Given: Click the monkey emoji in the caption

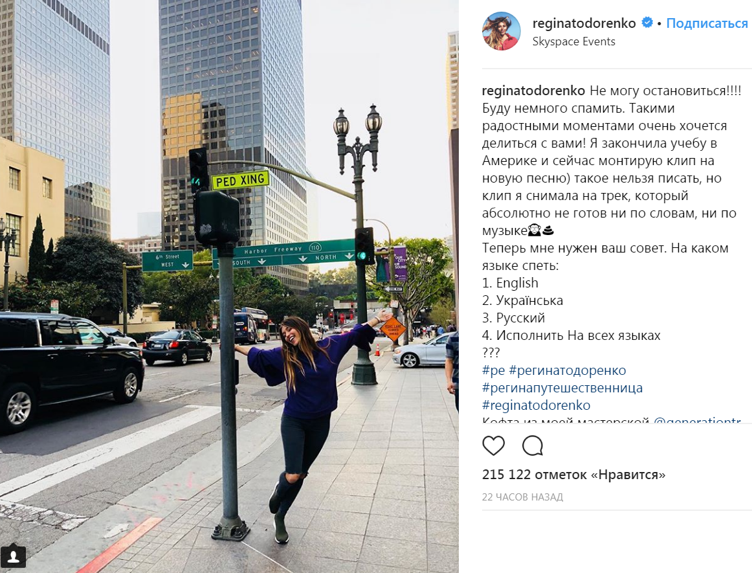Looking at the screenshot, I should coord(535,231).
